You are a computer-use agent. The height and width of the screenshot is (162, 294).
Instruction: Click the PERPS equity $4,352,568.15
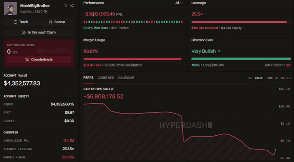[x=62, y=104]
